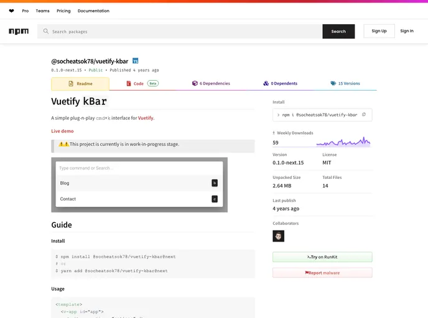The width and height of the screenshot is (428, 318).
Task: Click the Total Files value 14
Action: point(325,186)
